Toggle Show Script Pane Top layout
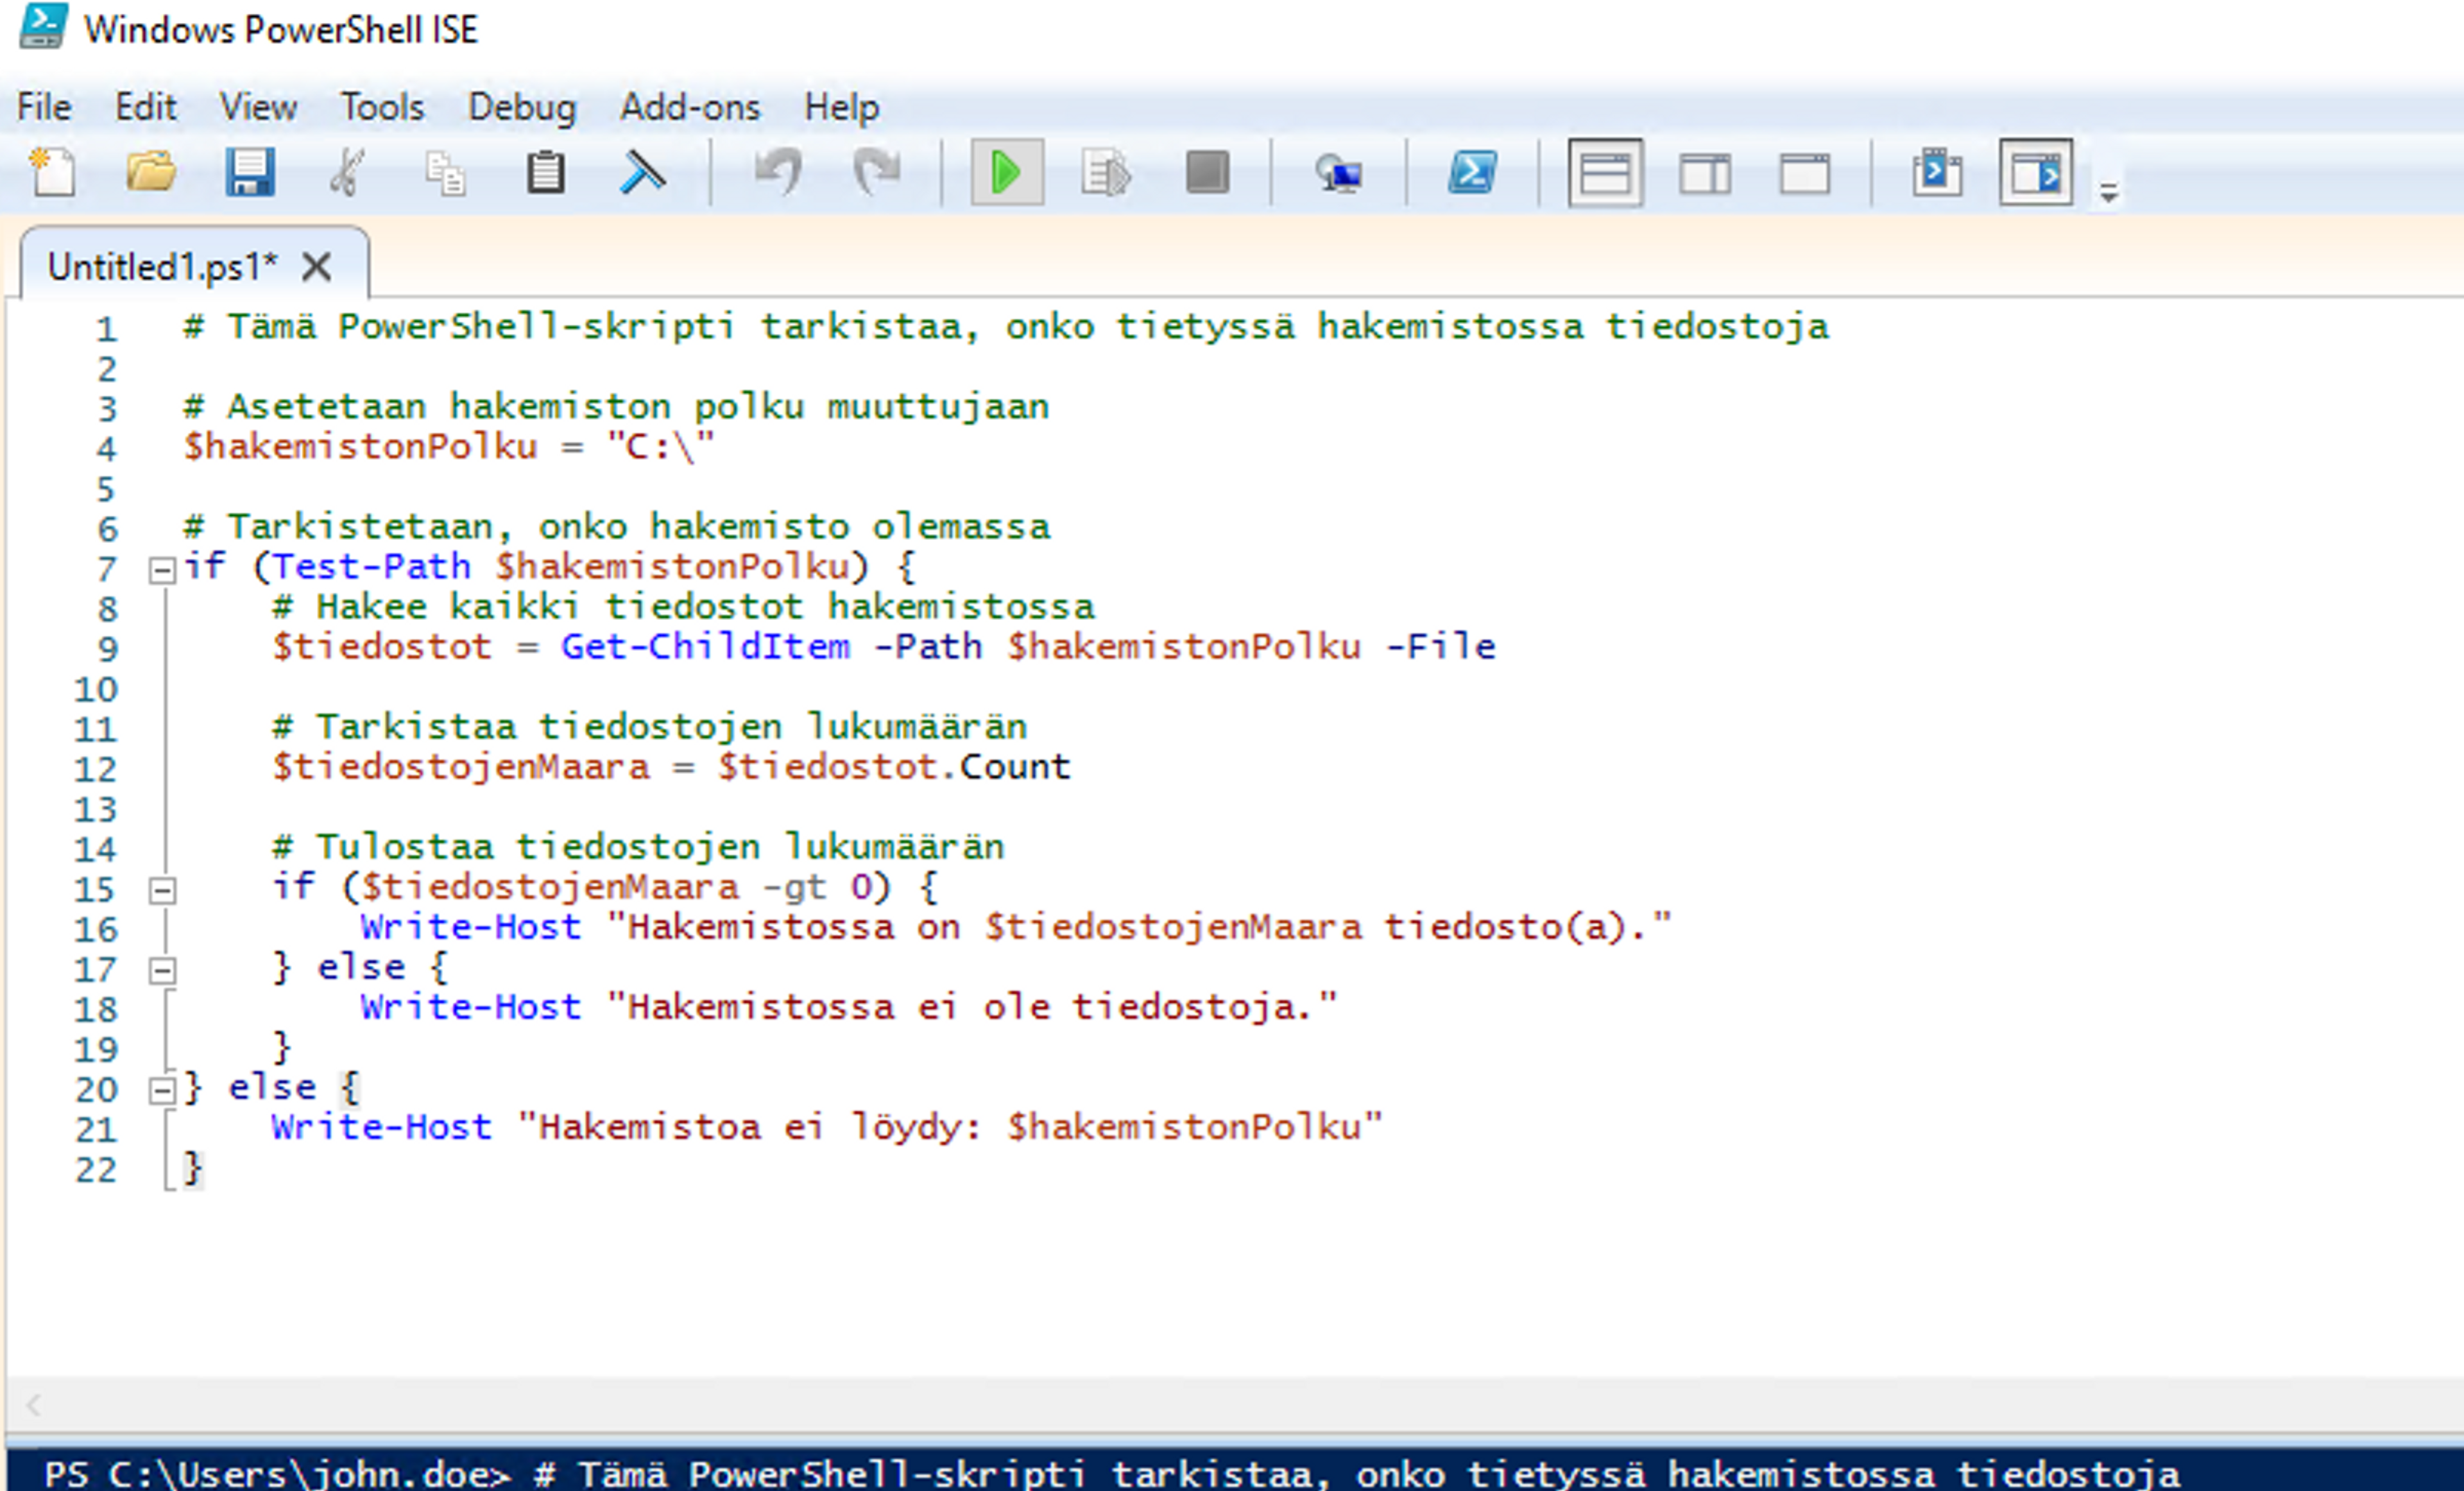This screenshot has height=1491, width=2464. 1605,172
